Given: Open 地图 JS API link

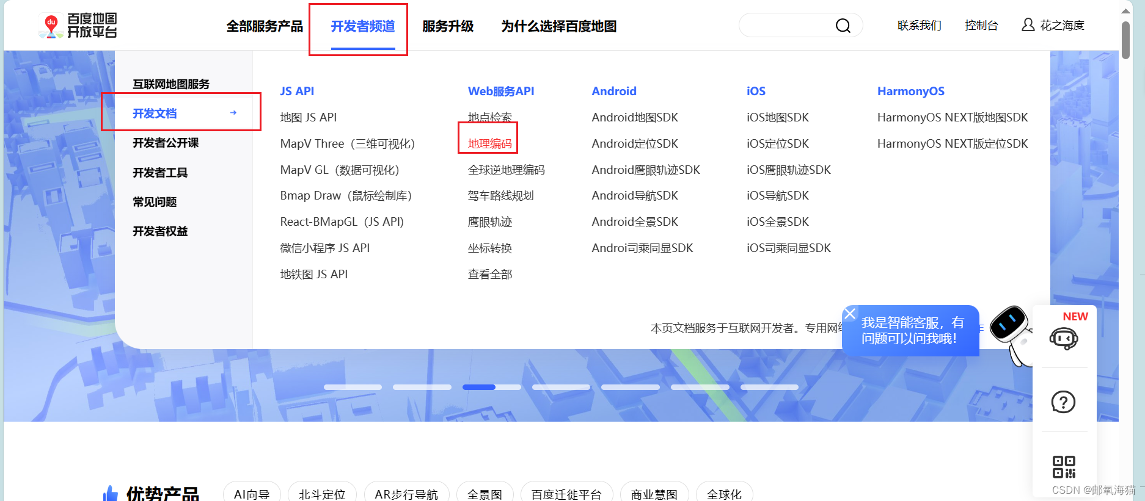Looking at the screenshot, I should point(309,117).
